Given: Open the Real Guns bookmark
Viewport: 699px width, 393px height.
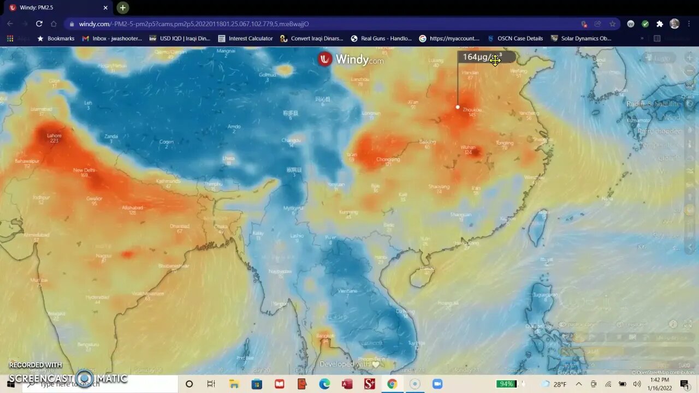Looking at the screenshot, I should click(x=381, y=39).
